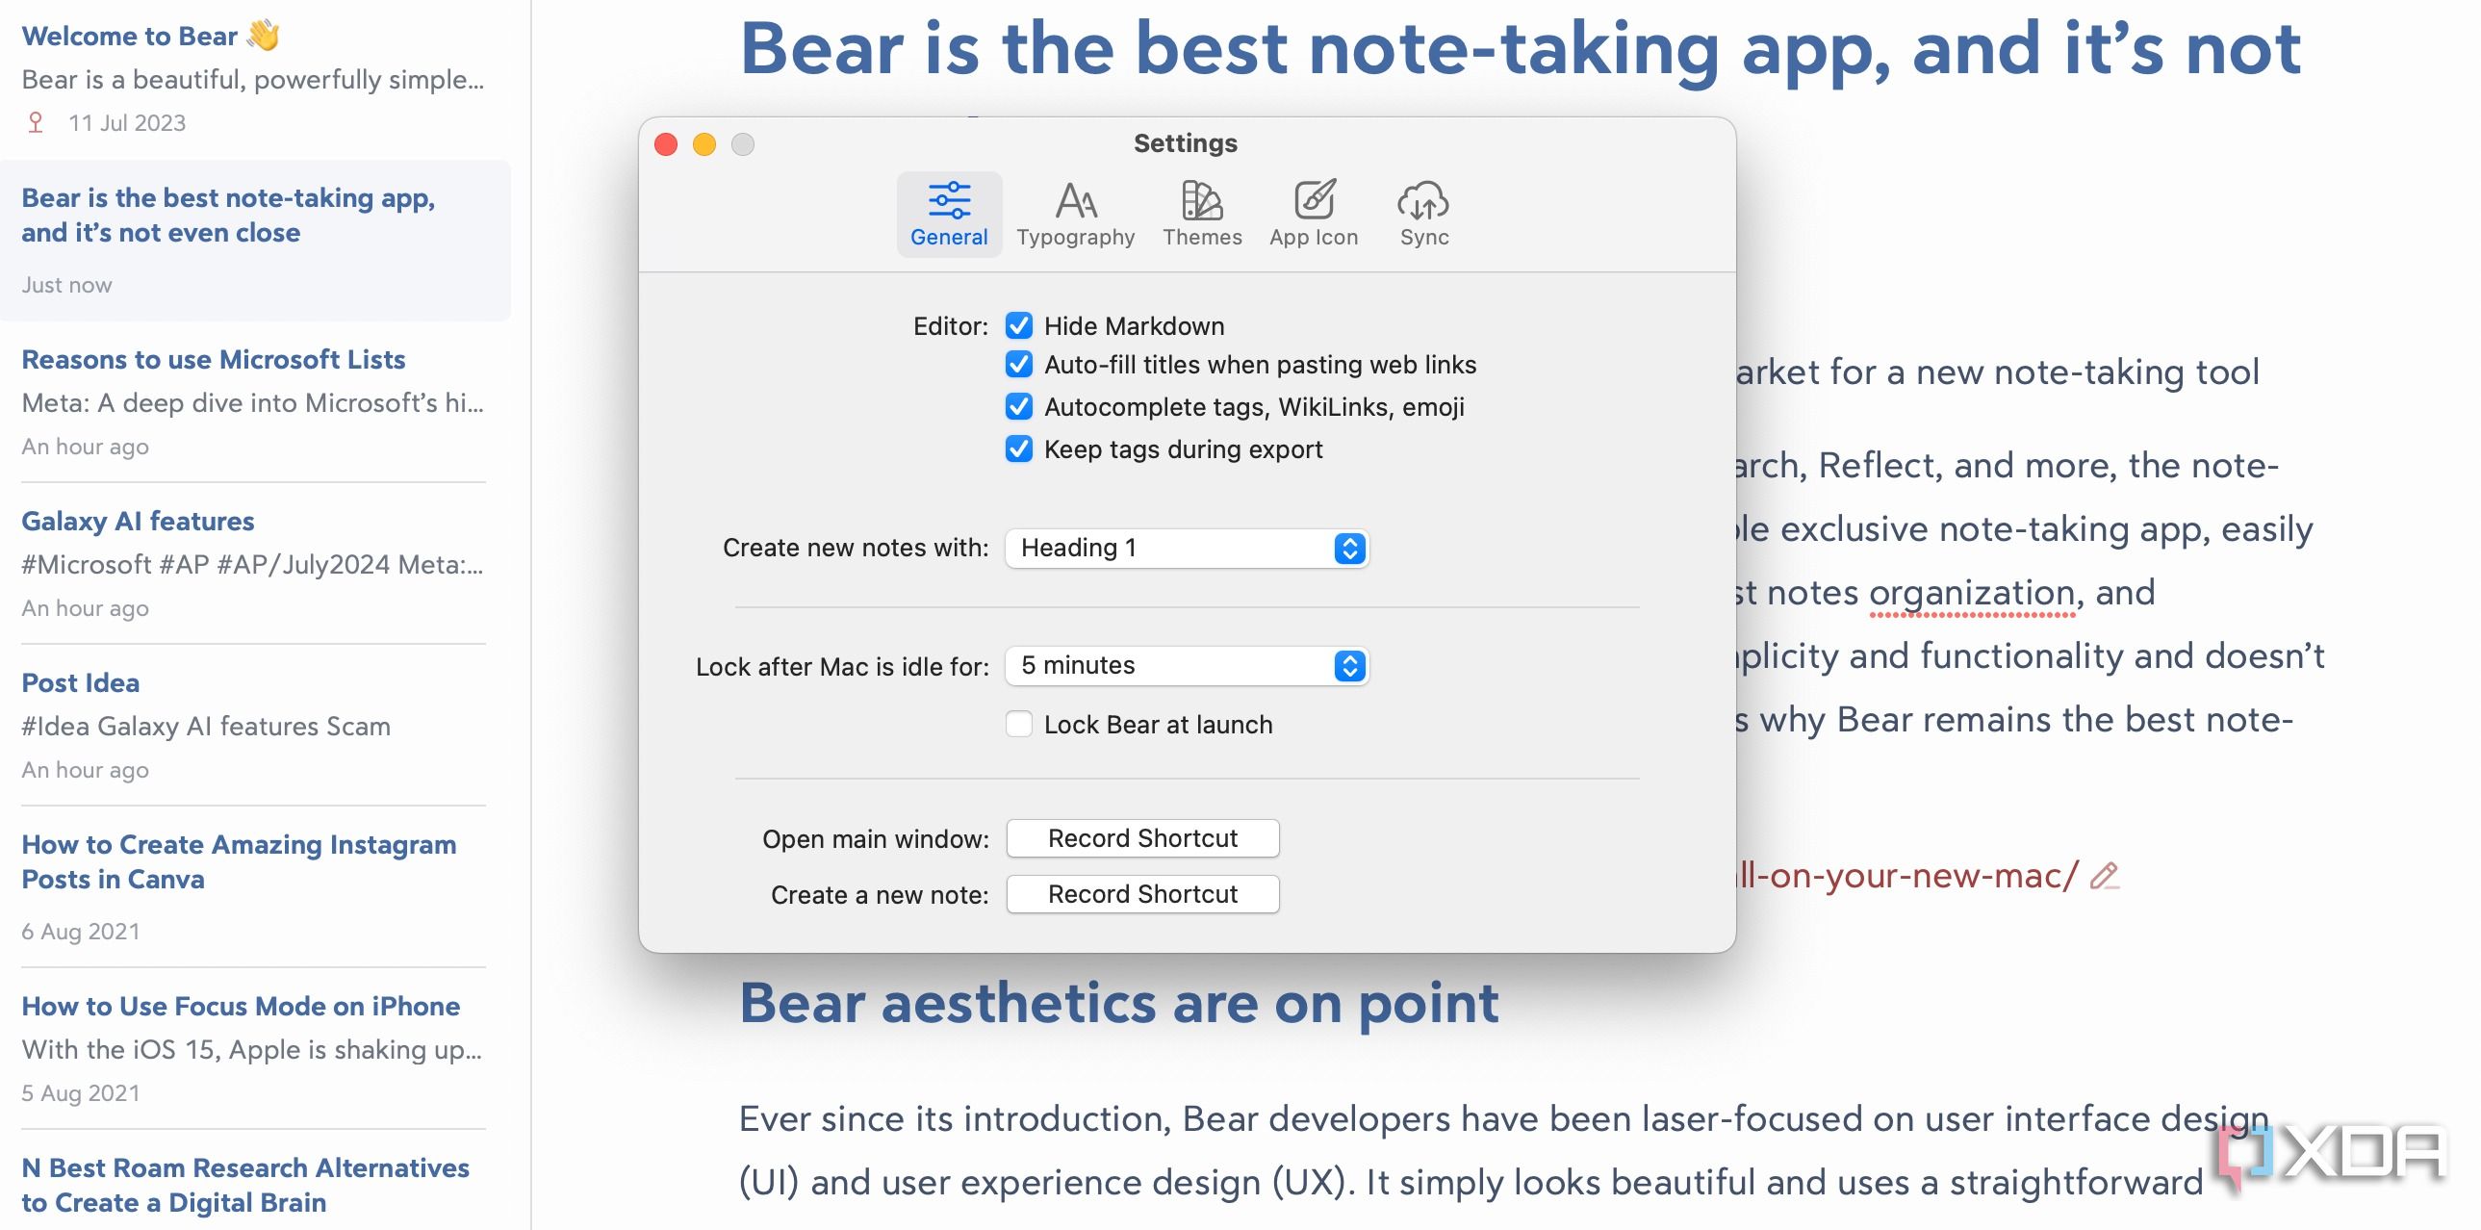Image resolution: width=2481 pixels, height=1230 pixels.
Task: Open the Galaxy AI features note
Action: pos(253,563)
